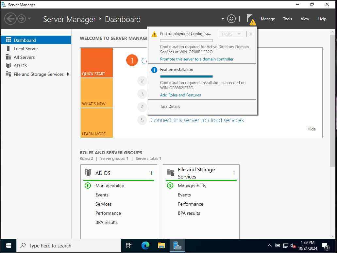337x253 pixels.
Task: Click Promote this server to a domain controller
Action: (x=197, y=59)
